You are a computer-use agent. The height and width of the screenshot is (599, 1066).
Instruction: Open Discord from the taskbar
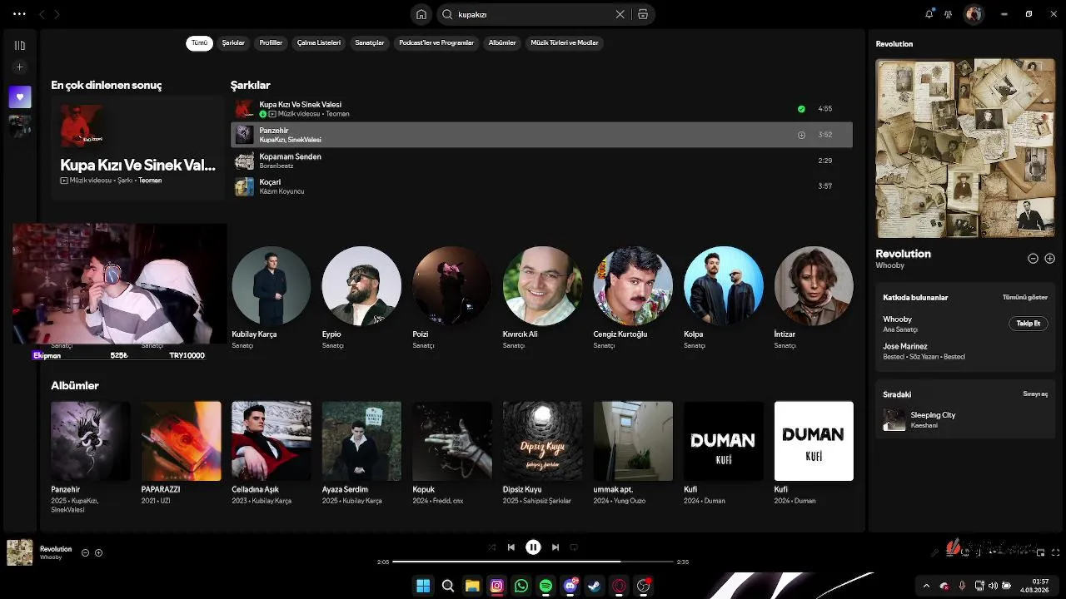[570, 586]
